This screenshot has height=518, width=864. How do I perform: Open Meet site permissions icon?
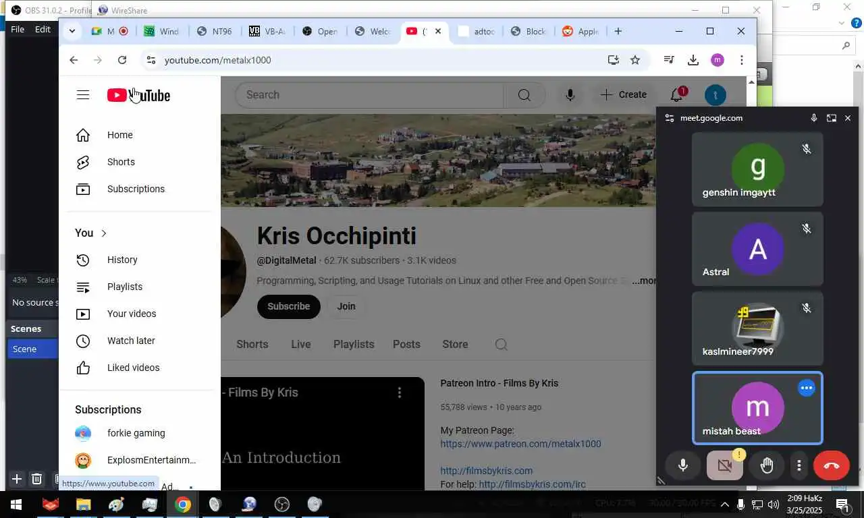pyautogui.click(x=669, y=118)
